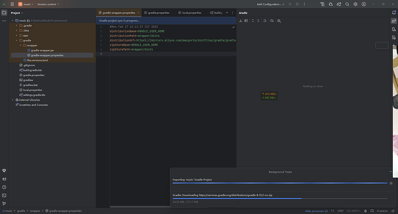Open the Project tool window icon
The width and height of the screenshot is (398, 214).
pyautogui.click(x=4, y=13)
